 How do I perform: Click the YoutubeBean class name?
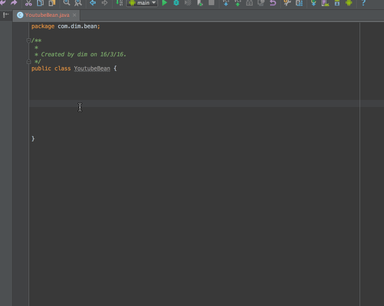pyautogui.click(x=92, y=69)
